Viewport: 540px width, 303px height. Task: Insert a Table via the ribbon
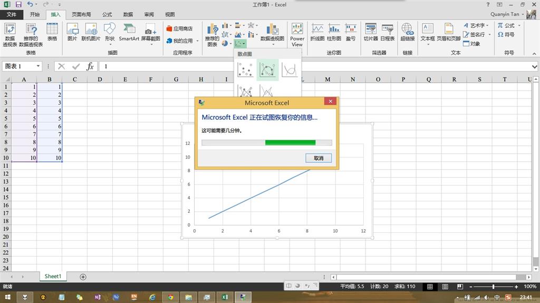pyautogui.click(x=52, y=32)
